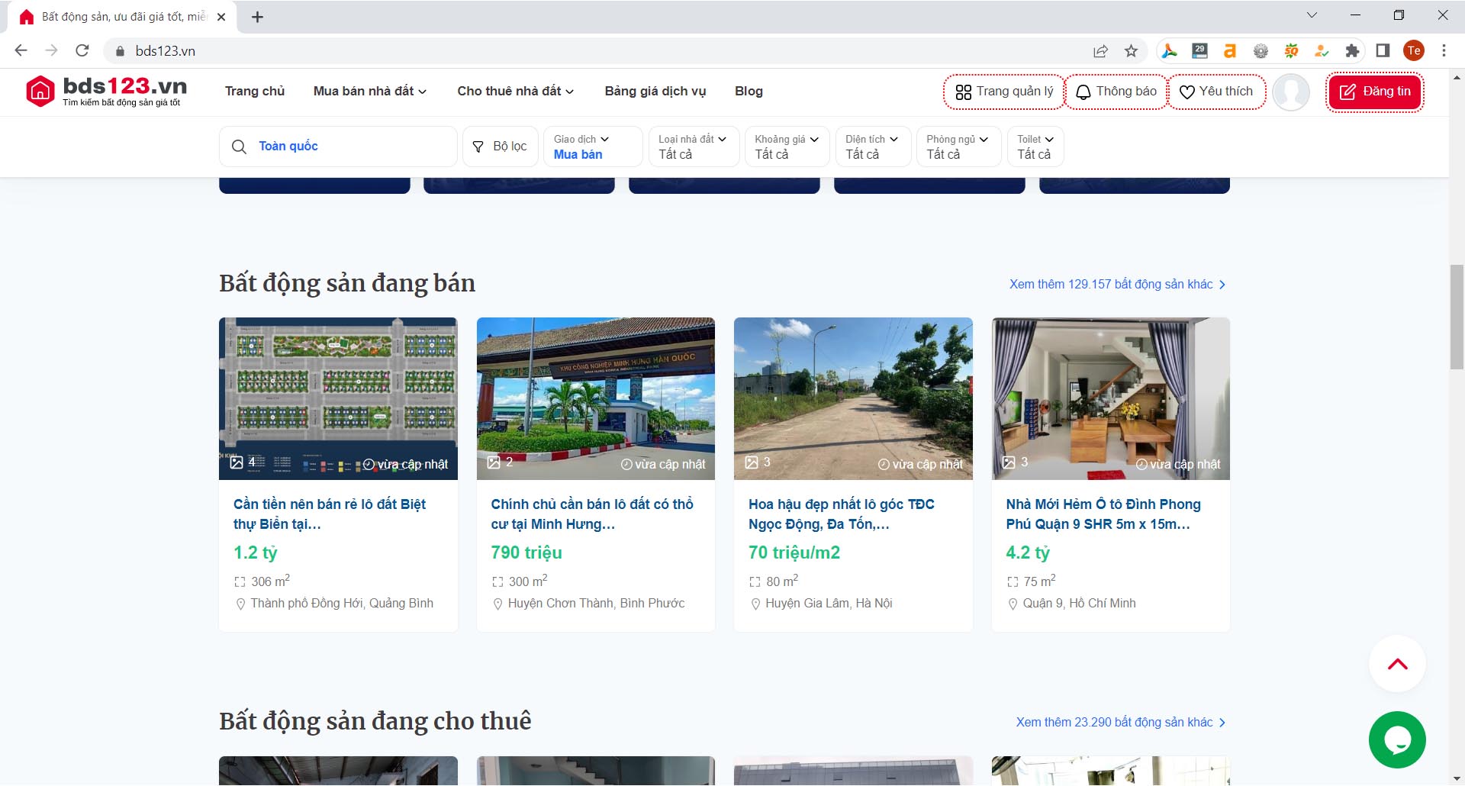Screen dimensions: 1465x786
Task: Click the search magnifier icon
Action: [239, 147]
